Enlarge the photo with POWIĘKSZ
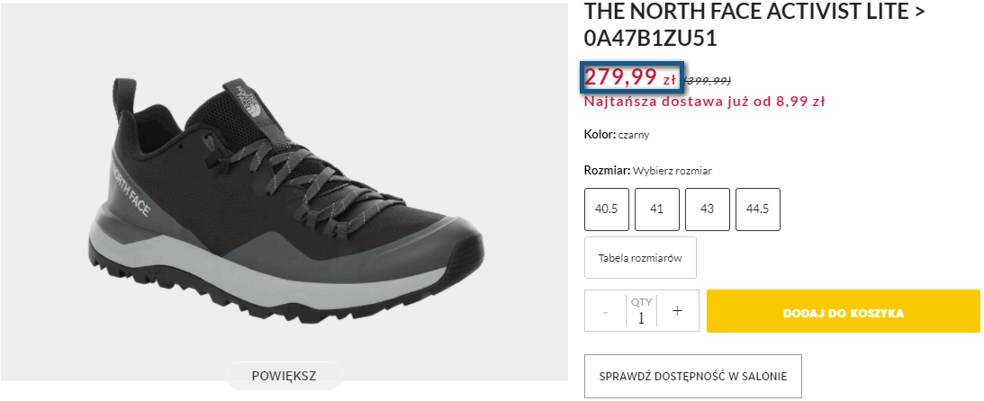Viewport: 984px width, 401px height. 284,374
